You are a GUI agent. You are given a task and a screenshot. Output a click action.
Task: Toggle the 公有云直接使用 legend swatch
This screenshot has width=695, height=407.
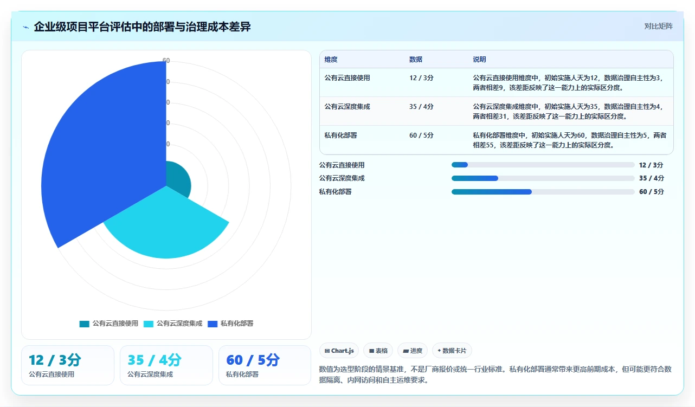coord(84,324)
